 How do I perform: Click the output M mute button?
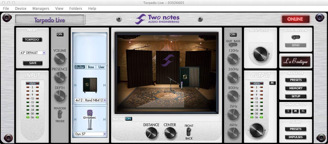(x=272, y=83)
